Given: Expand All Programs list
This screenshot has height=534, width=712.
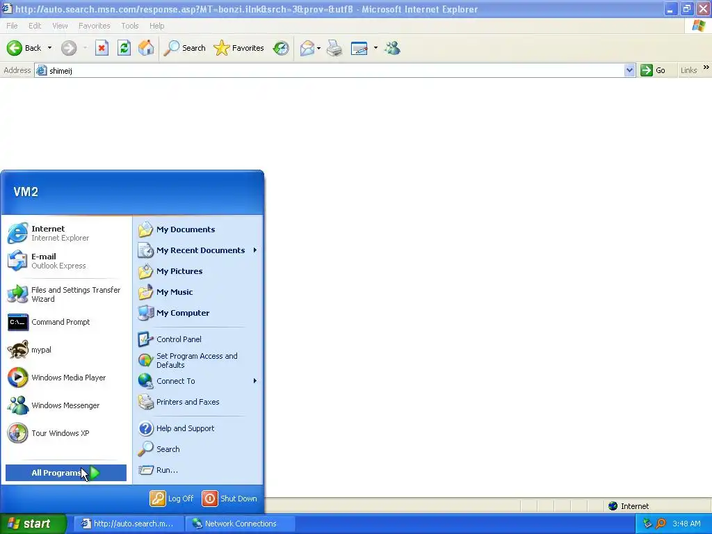Looking at the screenshot, I should click(66, 473).
